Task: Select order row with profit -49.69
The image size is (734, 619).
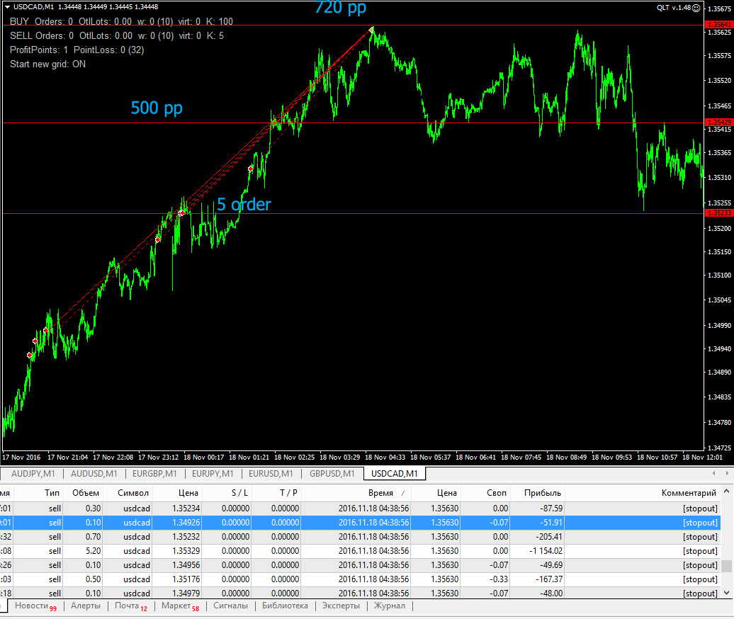Action: 360,565
